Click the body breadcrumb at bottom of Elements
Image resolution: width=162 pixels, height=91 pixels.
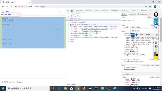tap(74, 85)
